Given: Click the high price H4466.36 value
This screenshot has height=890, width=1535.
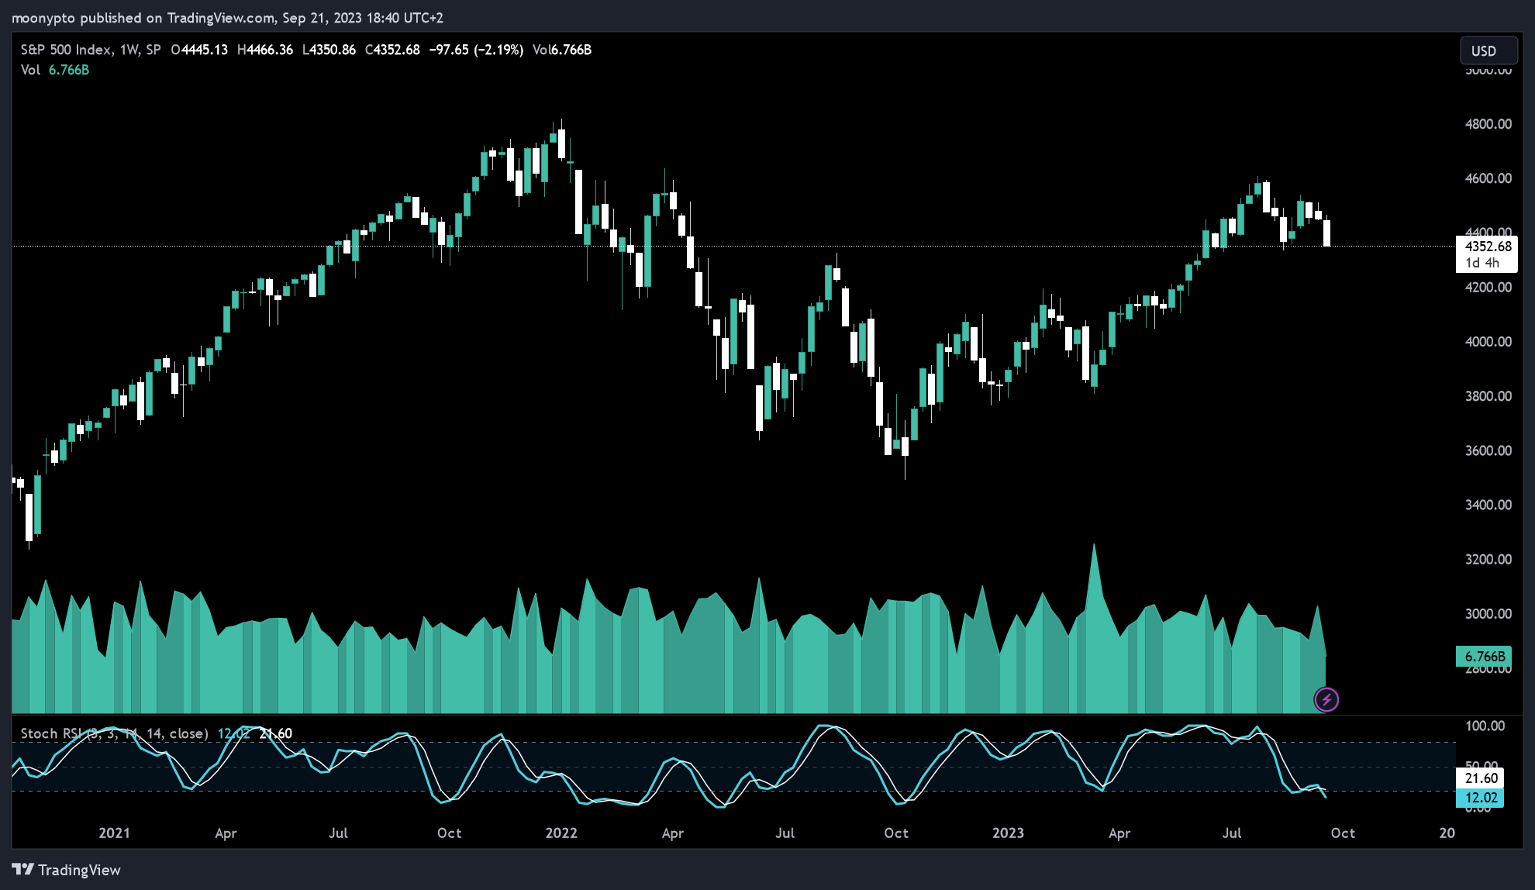Looking at the screenshot, I should (x=265, y=50).
